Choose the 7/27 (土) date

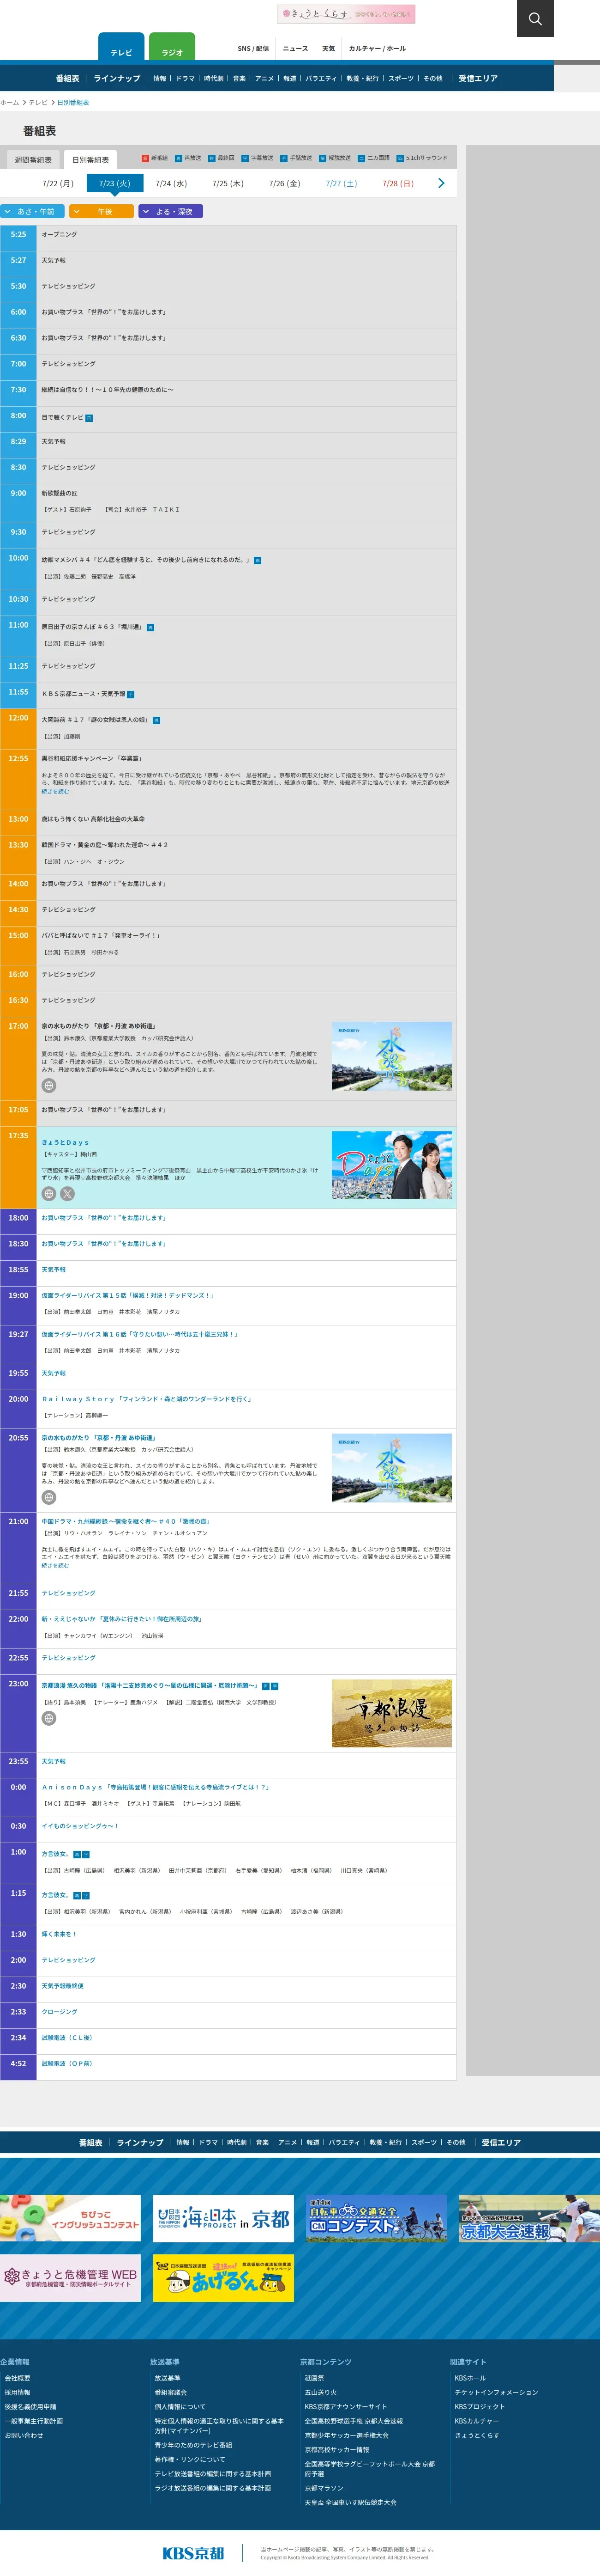tap(341, 184)
